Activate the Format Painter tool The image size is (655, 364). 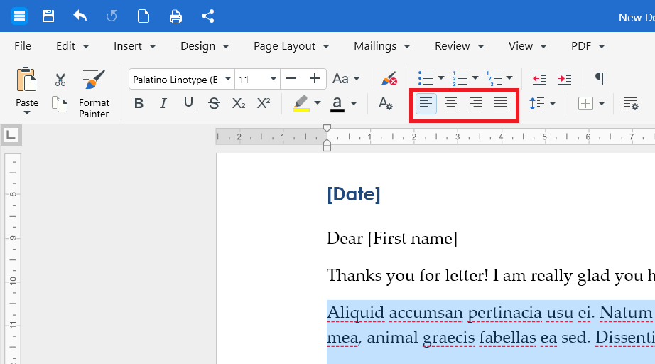point(94,94)
